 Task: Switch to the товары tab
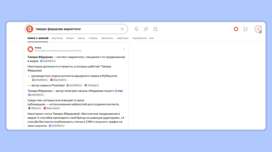pyautogui.click(x=93, y=38)
